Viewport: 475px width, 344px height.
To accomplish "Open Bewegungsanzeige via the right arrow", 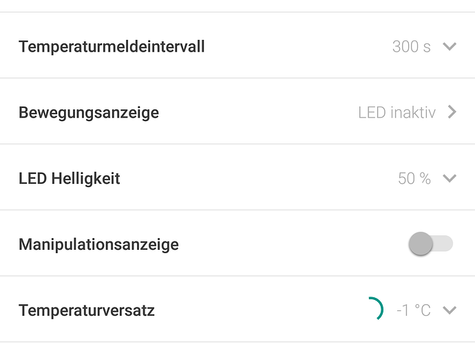I will [x=452, y=112].
